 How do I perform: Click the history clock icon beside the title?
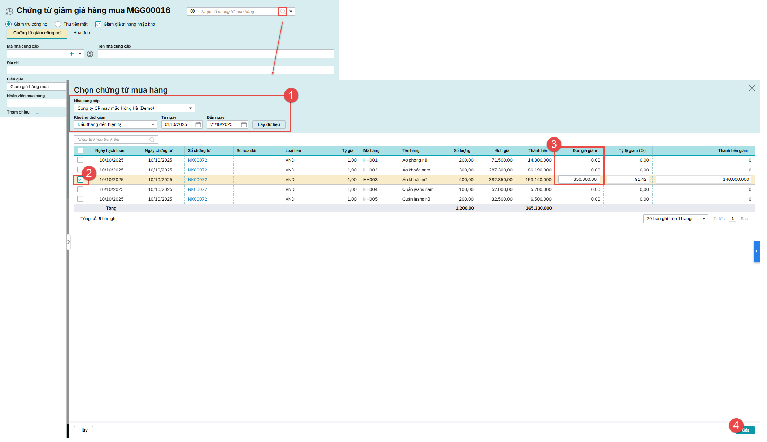9,12
